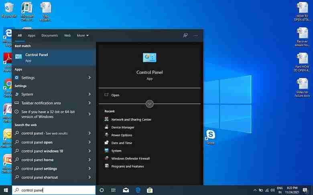Image resolution: width=313 pixels, height=195 pixels.
Task: Open Programs and Features recent item
Action: (x=124, y=166)
